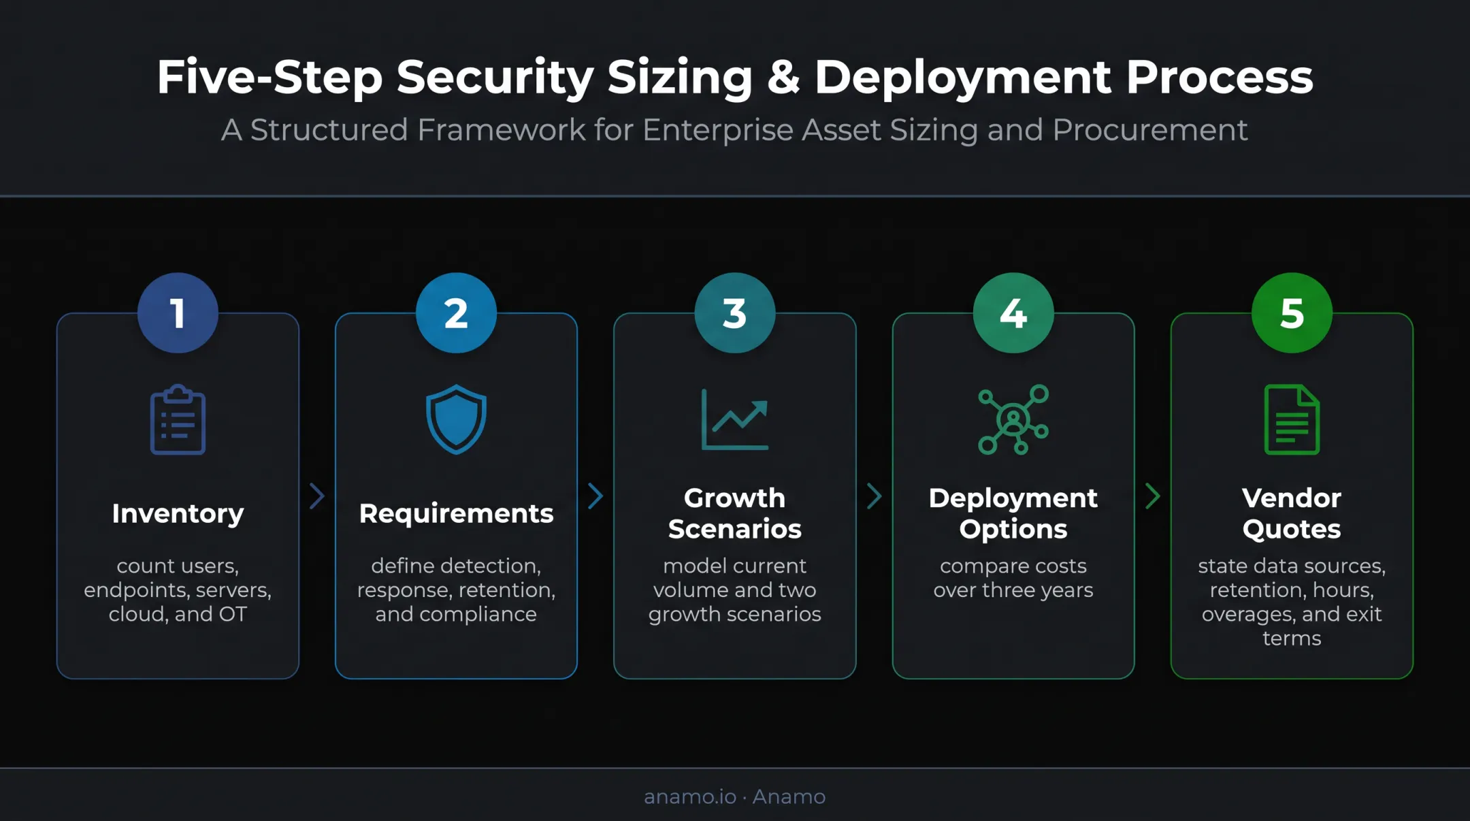Viewport: 1470px width, 821px height.
Task: Click the chevron between Deployment Options and Vendor Quotes
Action: tap(1153, 496)
